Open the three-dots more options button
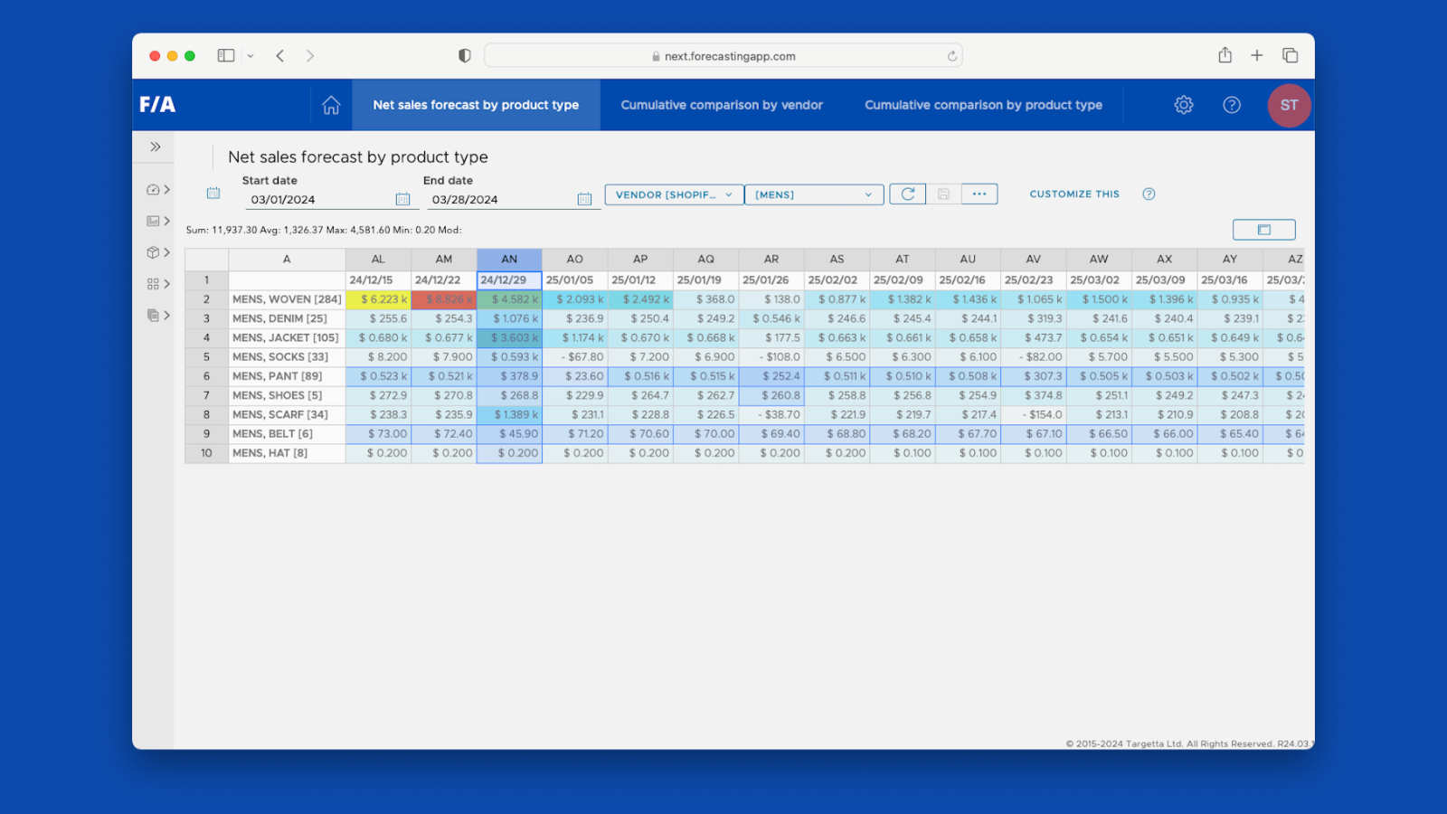The height and width of the screenshot is (814, 1447). [x=979, y=194]
